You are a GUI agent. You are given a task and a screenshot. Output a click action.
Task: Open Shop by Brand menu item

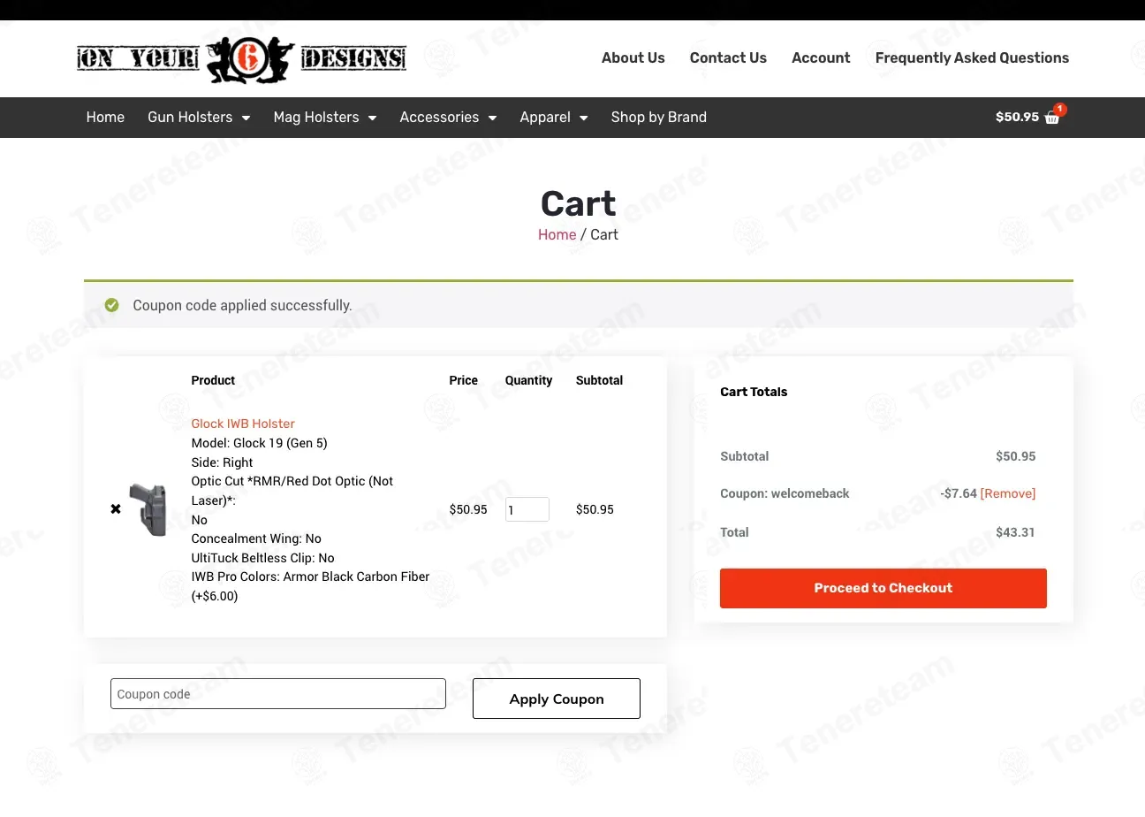click(659, 118)
